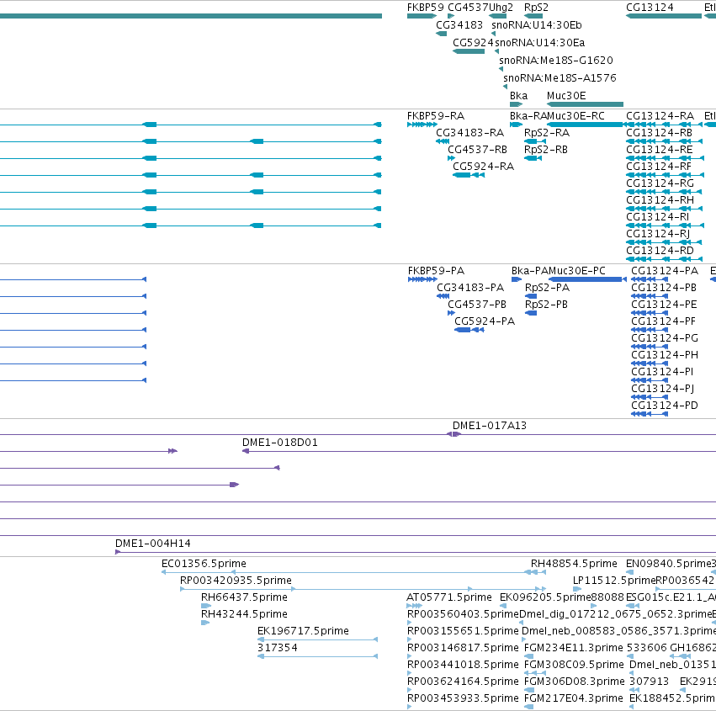The width and height of the screenshot is (716, 711).
Task: Open the CG13124-PD coding sequence
Action: (650, 414)
